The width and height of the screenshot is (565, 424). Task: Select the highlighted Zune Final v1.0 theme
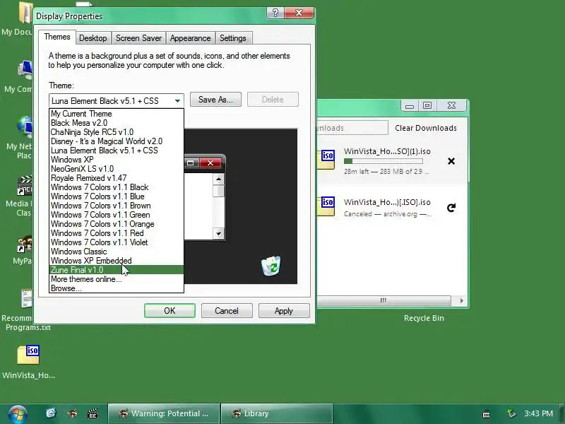117,270
